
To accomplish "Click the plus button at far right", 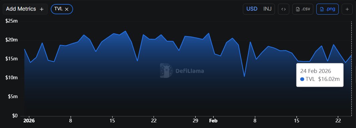I will tap(347, 9).
